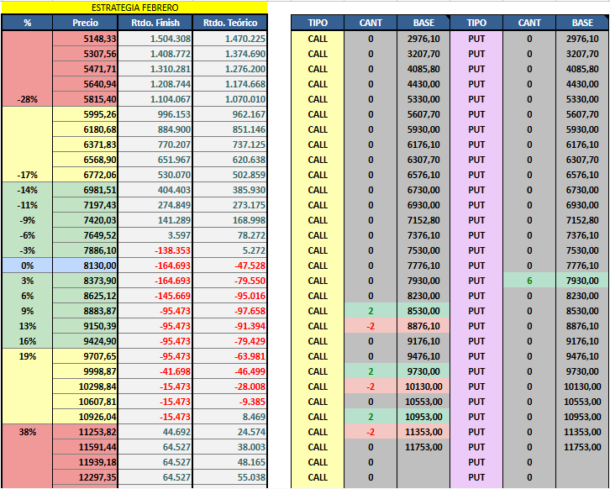610x489 pixels.
Task: Select the Rtdo. Finish value 404.403
Action: 155,190
